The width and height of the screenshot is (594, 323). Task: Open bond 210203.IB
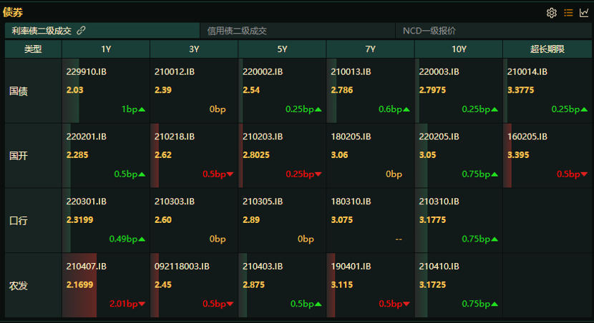[x=263, y=136]
